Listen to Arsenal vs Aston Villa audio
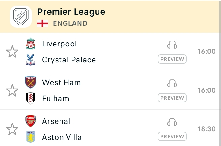 click(x=172, y=122)
